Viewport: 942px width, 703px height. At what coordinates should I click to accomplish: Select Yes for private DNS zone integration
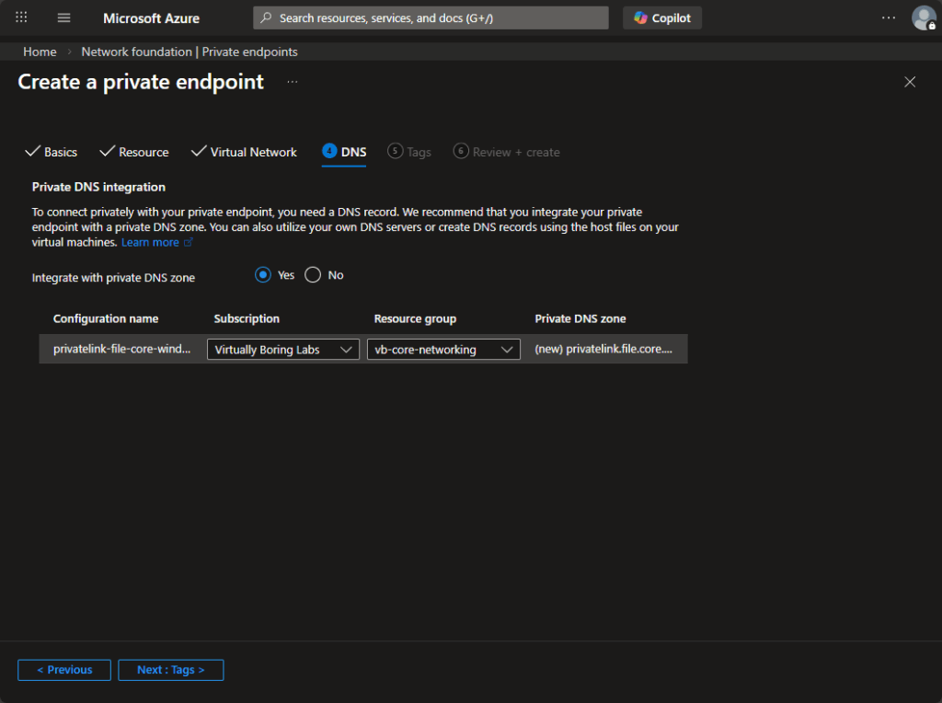(262, 274)
